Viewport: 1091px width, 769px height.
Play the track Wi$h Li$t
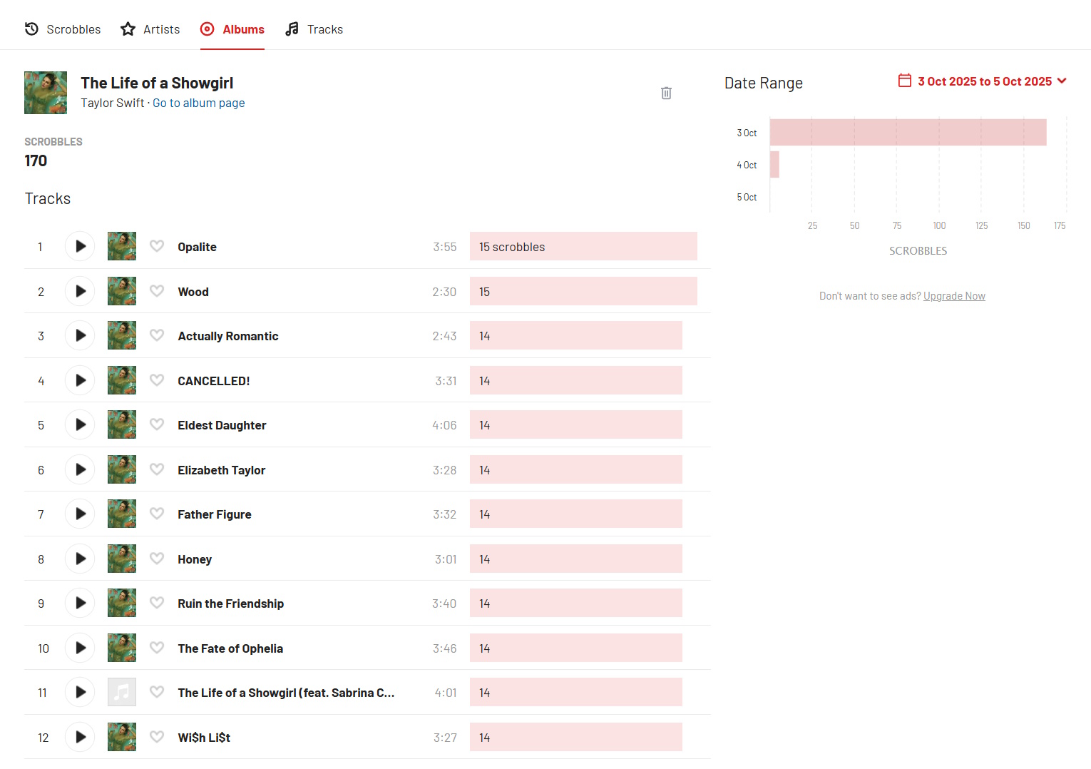[80, 737]
